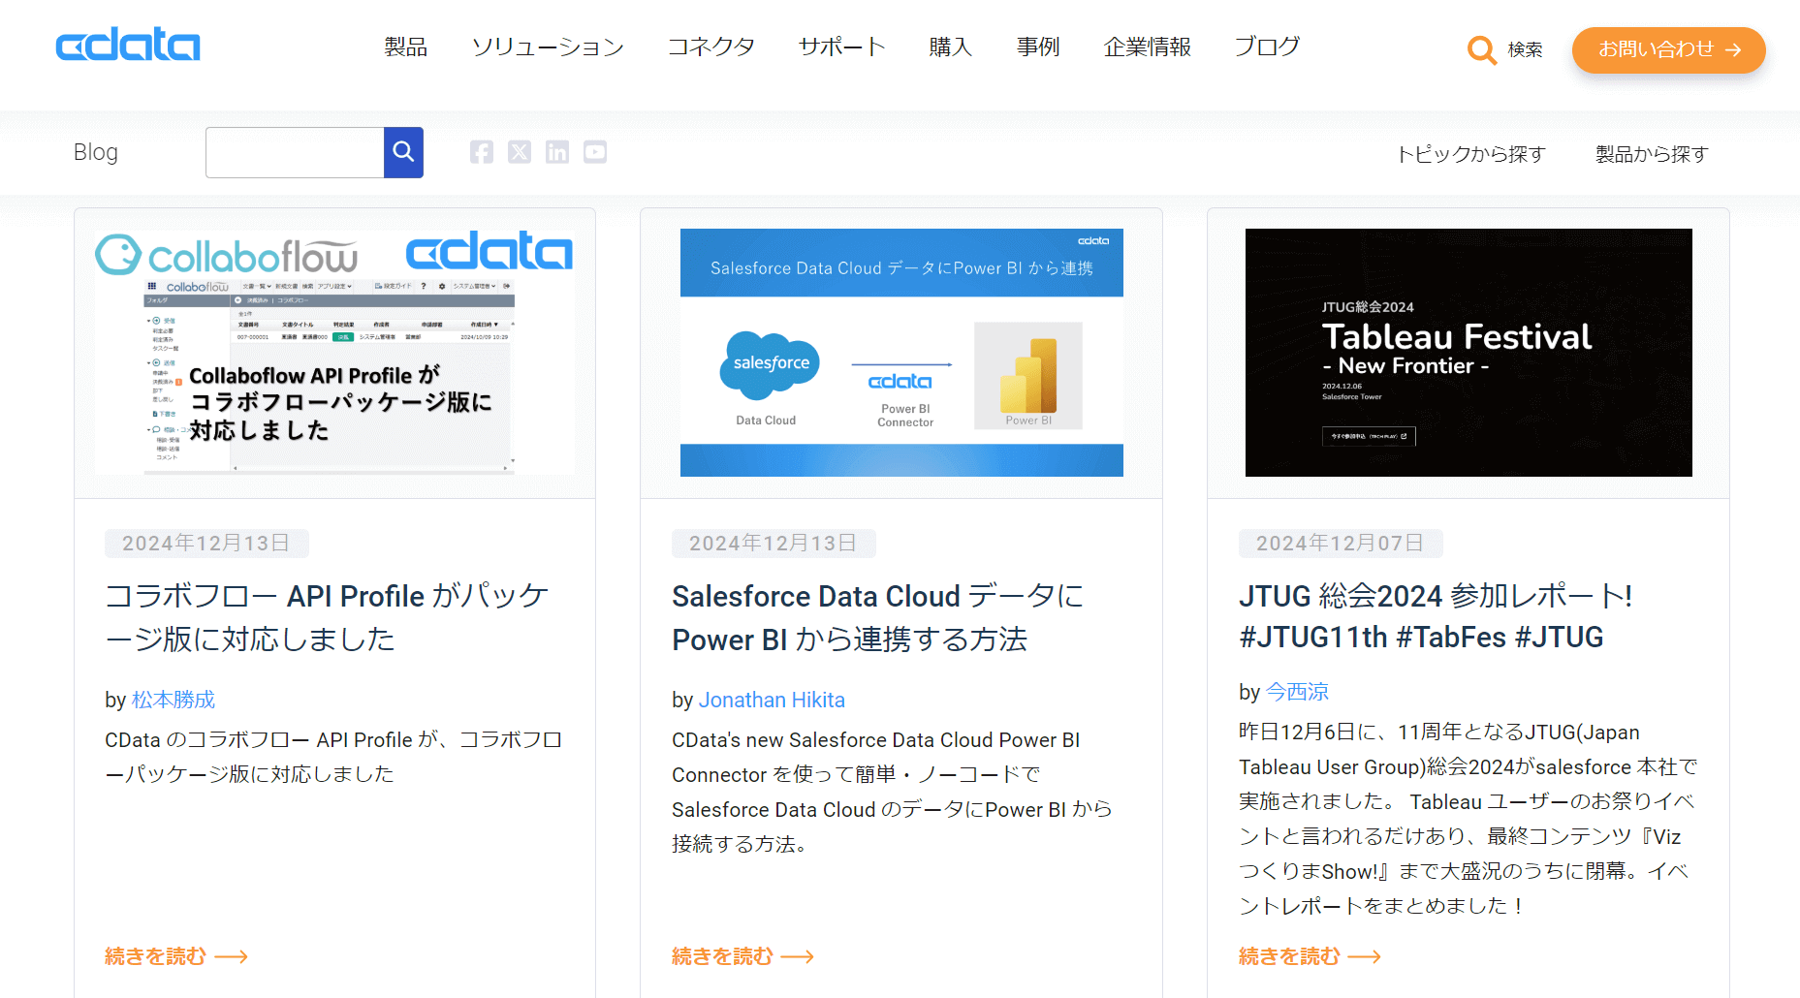The height and width of the screenshot is (998, 1800).
Task: Click the Blog heading link
Action: (x=96, y=152)
